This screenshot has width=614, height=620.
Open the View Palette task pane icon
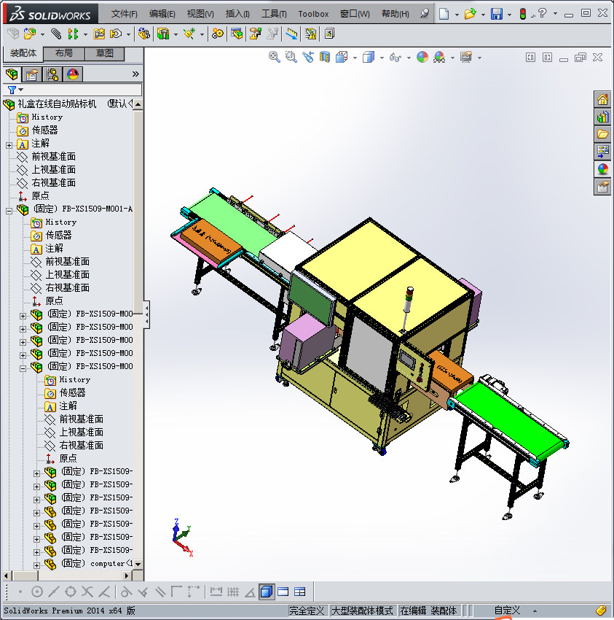(602, 152)
